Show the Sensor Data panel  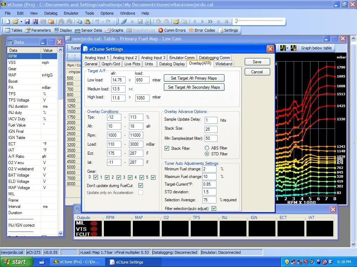pyautogui.click(x=88, y=30)
